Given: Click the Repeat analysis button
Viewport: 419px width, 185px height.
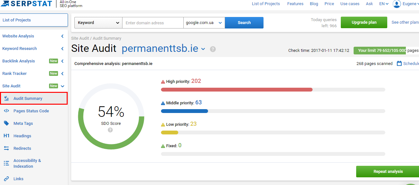Looking at the screenshot, I should point(388,172).
